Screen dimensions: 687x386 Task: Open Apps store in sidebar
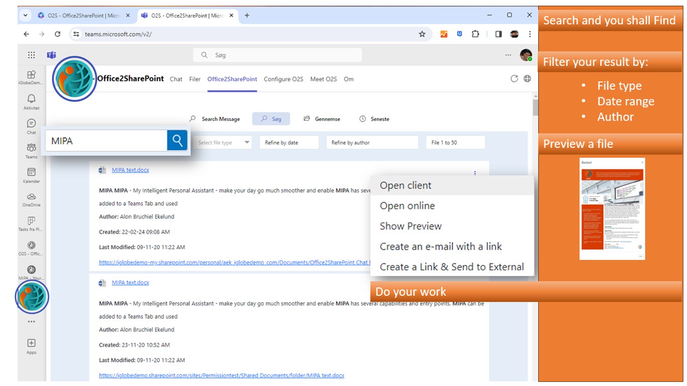[31, 346]
